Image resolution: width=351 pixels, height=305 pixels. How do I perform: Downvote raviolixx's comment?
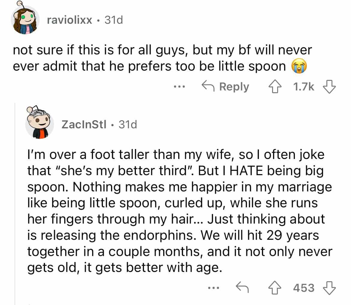point(329,87)
